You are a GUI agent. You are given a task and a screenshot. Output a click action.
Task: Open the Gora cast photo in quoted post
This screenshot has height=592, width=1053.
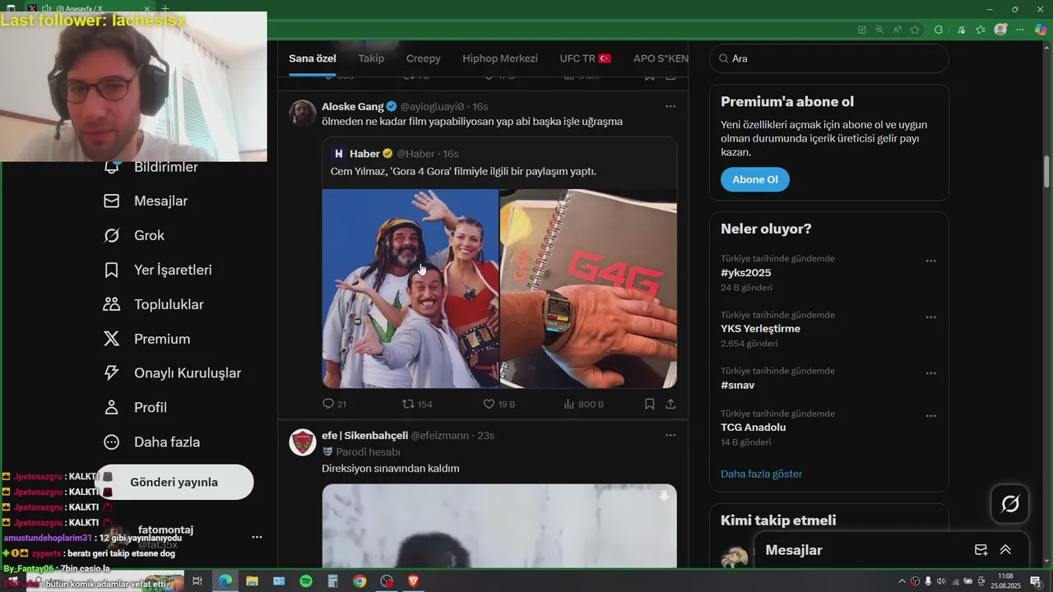(x=411, y=289)
